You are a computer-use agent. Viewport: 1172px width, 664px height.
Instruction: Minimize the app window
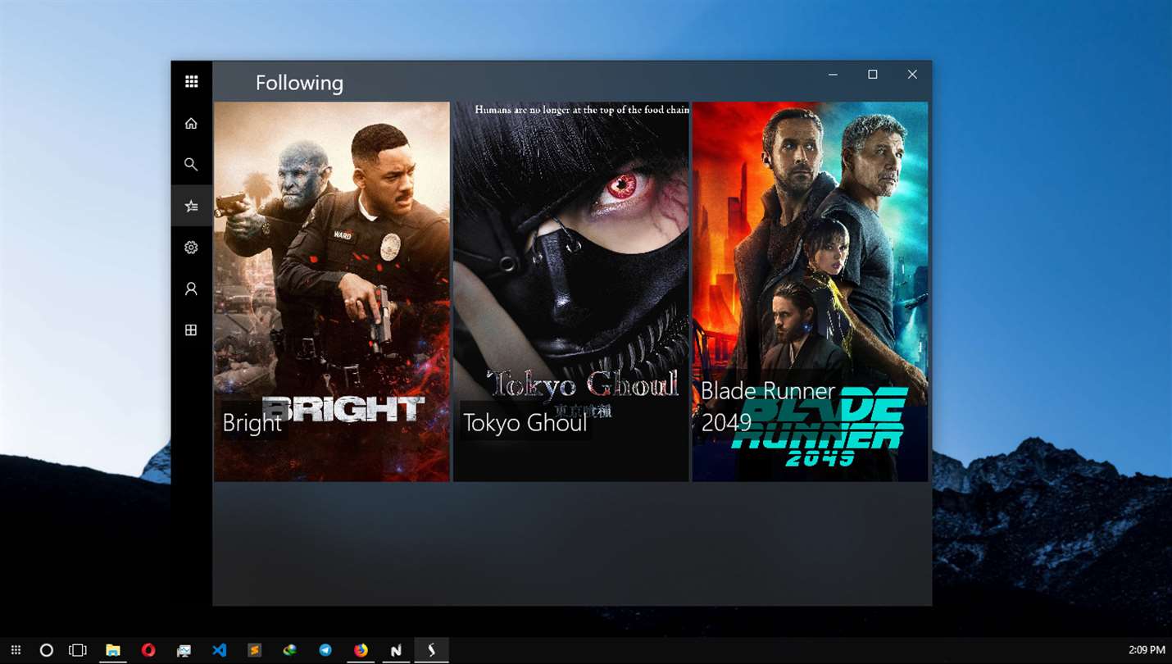833,75
